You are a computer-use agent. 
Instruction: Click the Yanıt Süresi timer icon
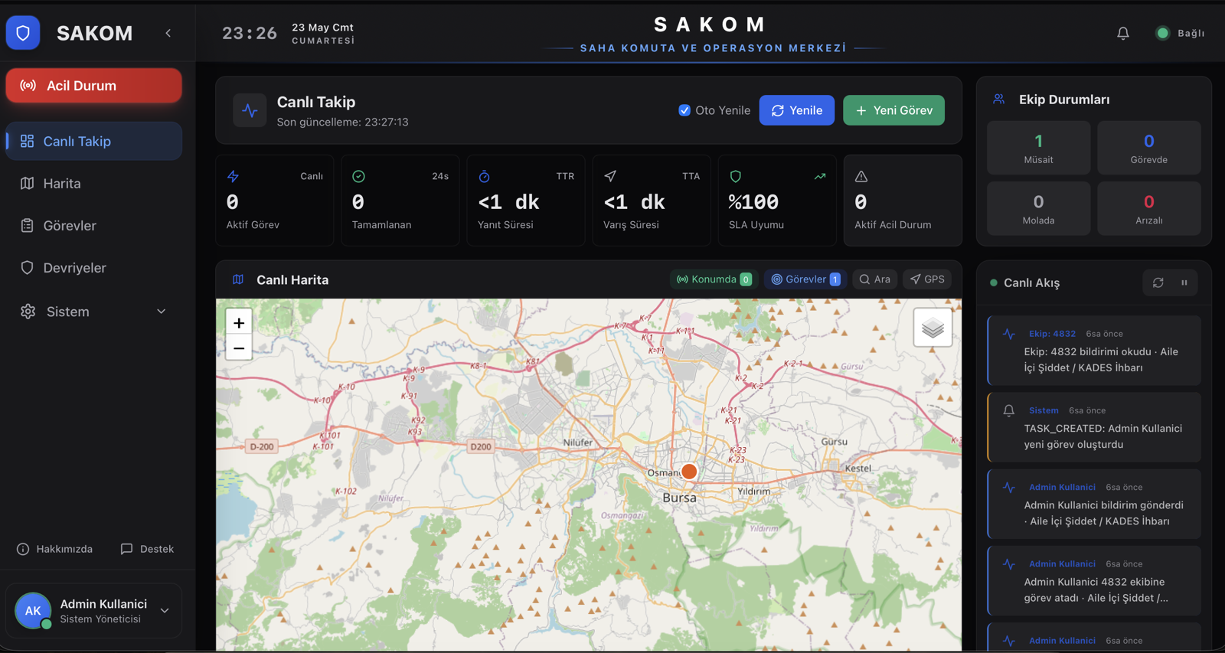point(484,176)
